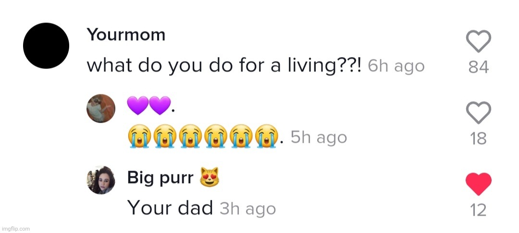Click the heart-eyes cat emoji in username
This screenshot has width=519, height=233.
pos(210,177)
